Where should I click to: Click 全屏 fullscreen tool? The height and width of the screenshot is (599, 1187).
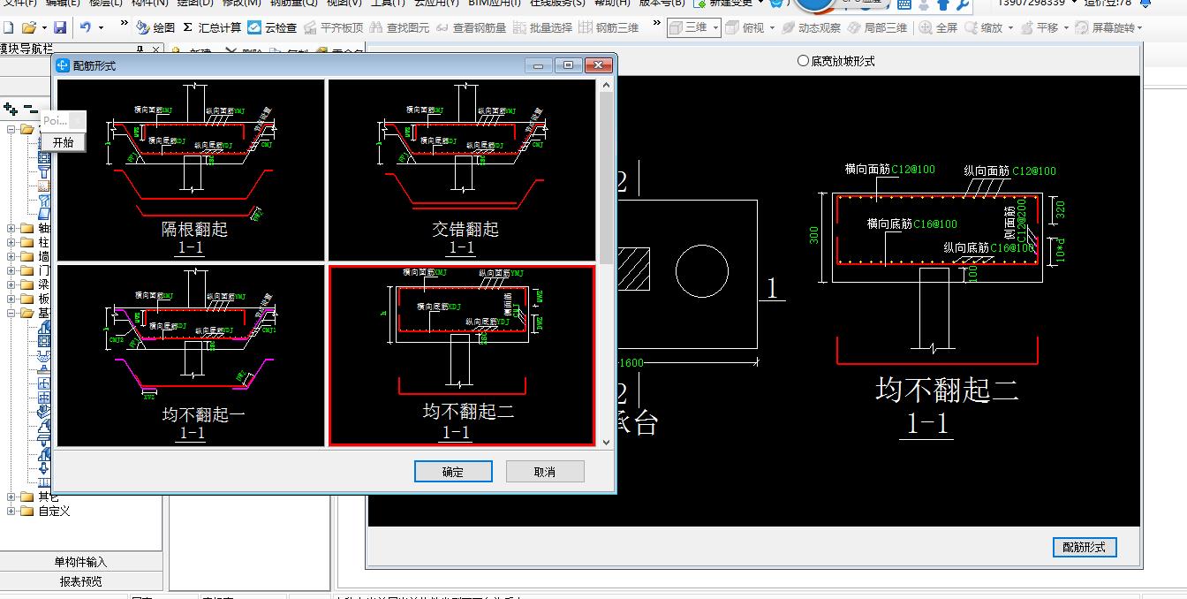(x=938, y=27)
